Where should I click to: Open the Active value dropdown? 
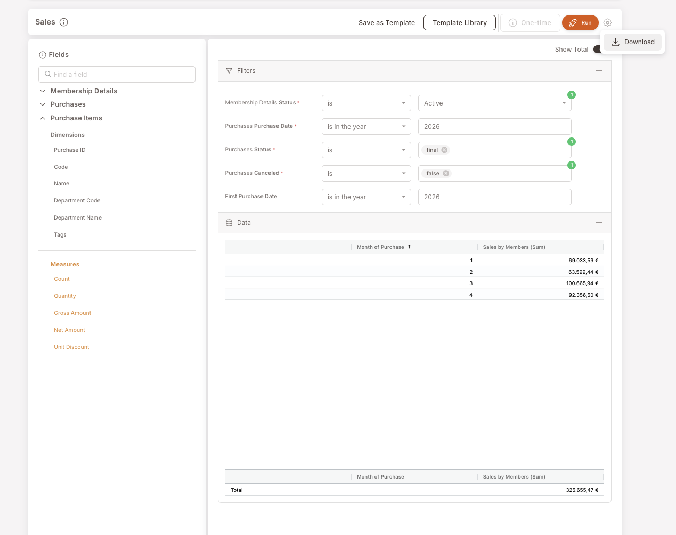(495, 103)
